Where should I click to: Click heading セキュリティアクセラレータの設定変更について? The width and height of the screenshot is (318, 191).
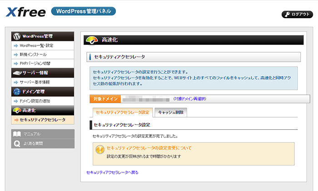(x=149, y=148)
